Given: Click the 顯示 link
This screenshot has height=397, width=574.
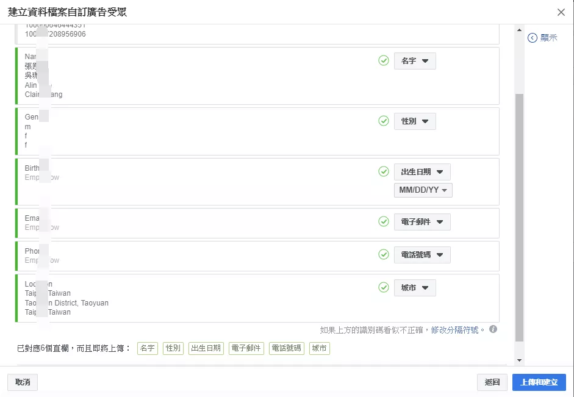Looking at the screenshot, I should pos(549,38).
